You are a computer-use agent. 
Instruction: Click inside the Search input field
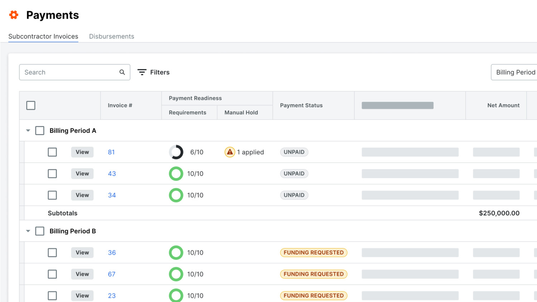coord(64,72)
